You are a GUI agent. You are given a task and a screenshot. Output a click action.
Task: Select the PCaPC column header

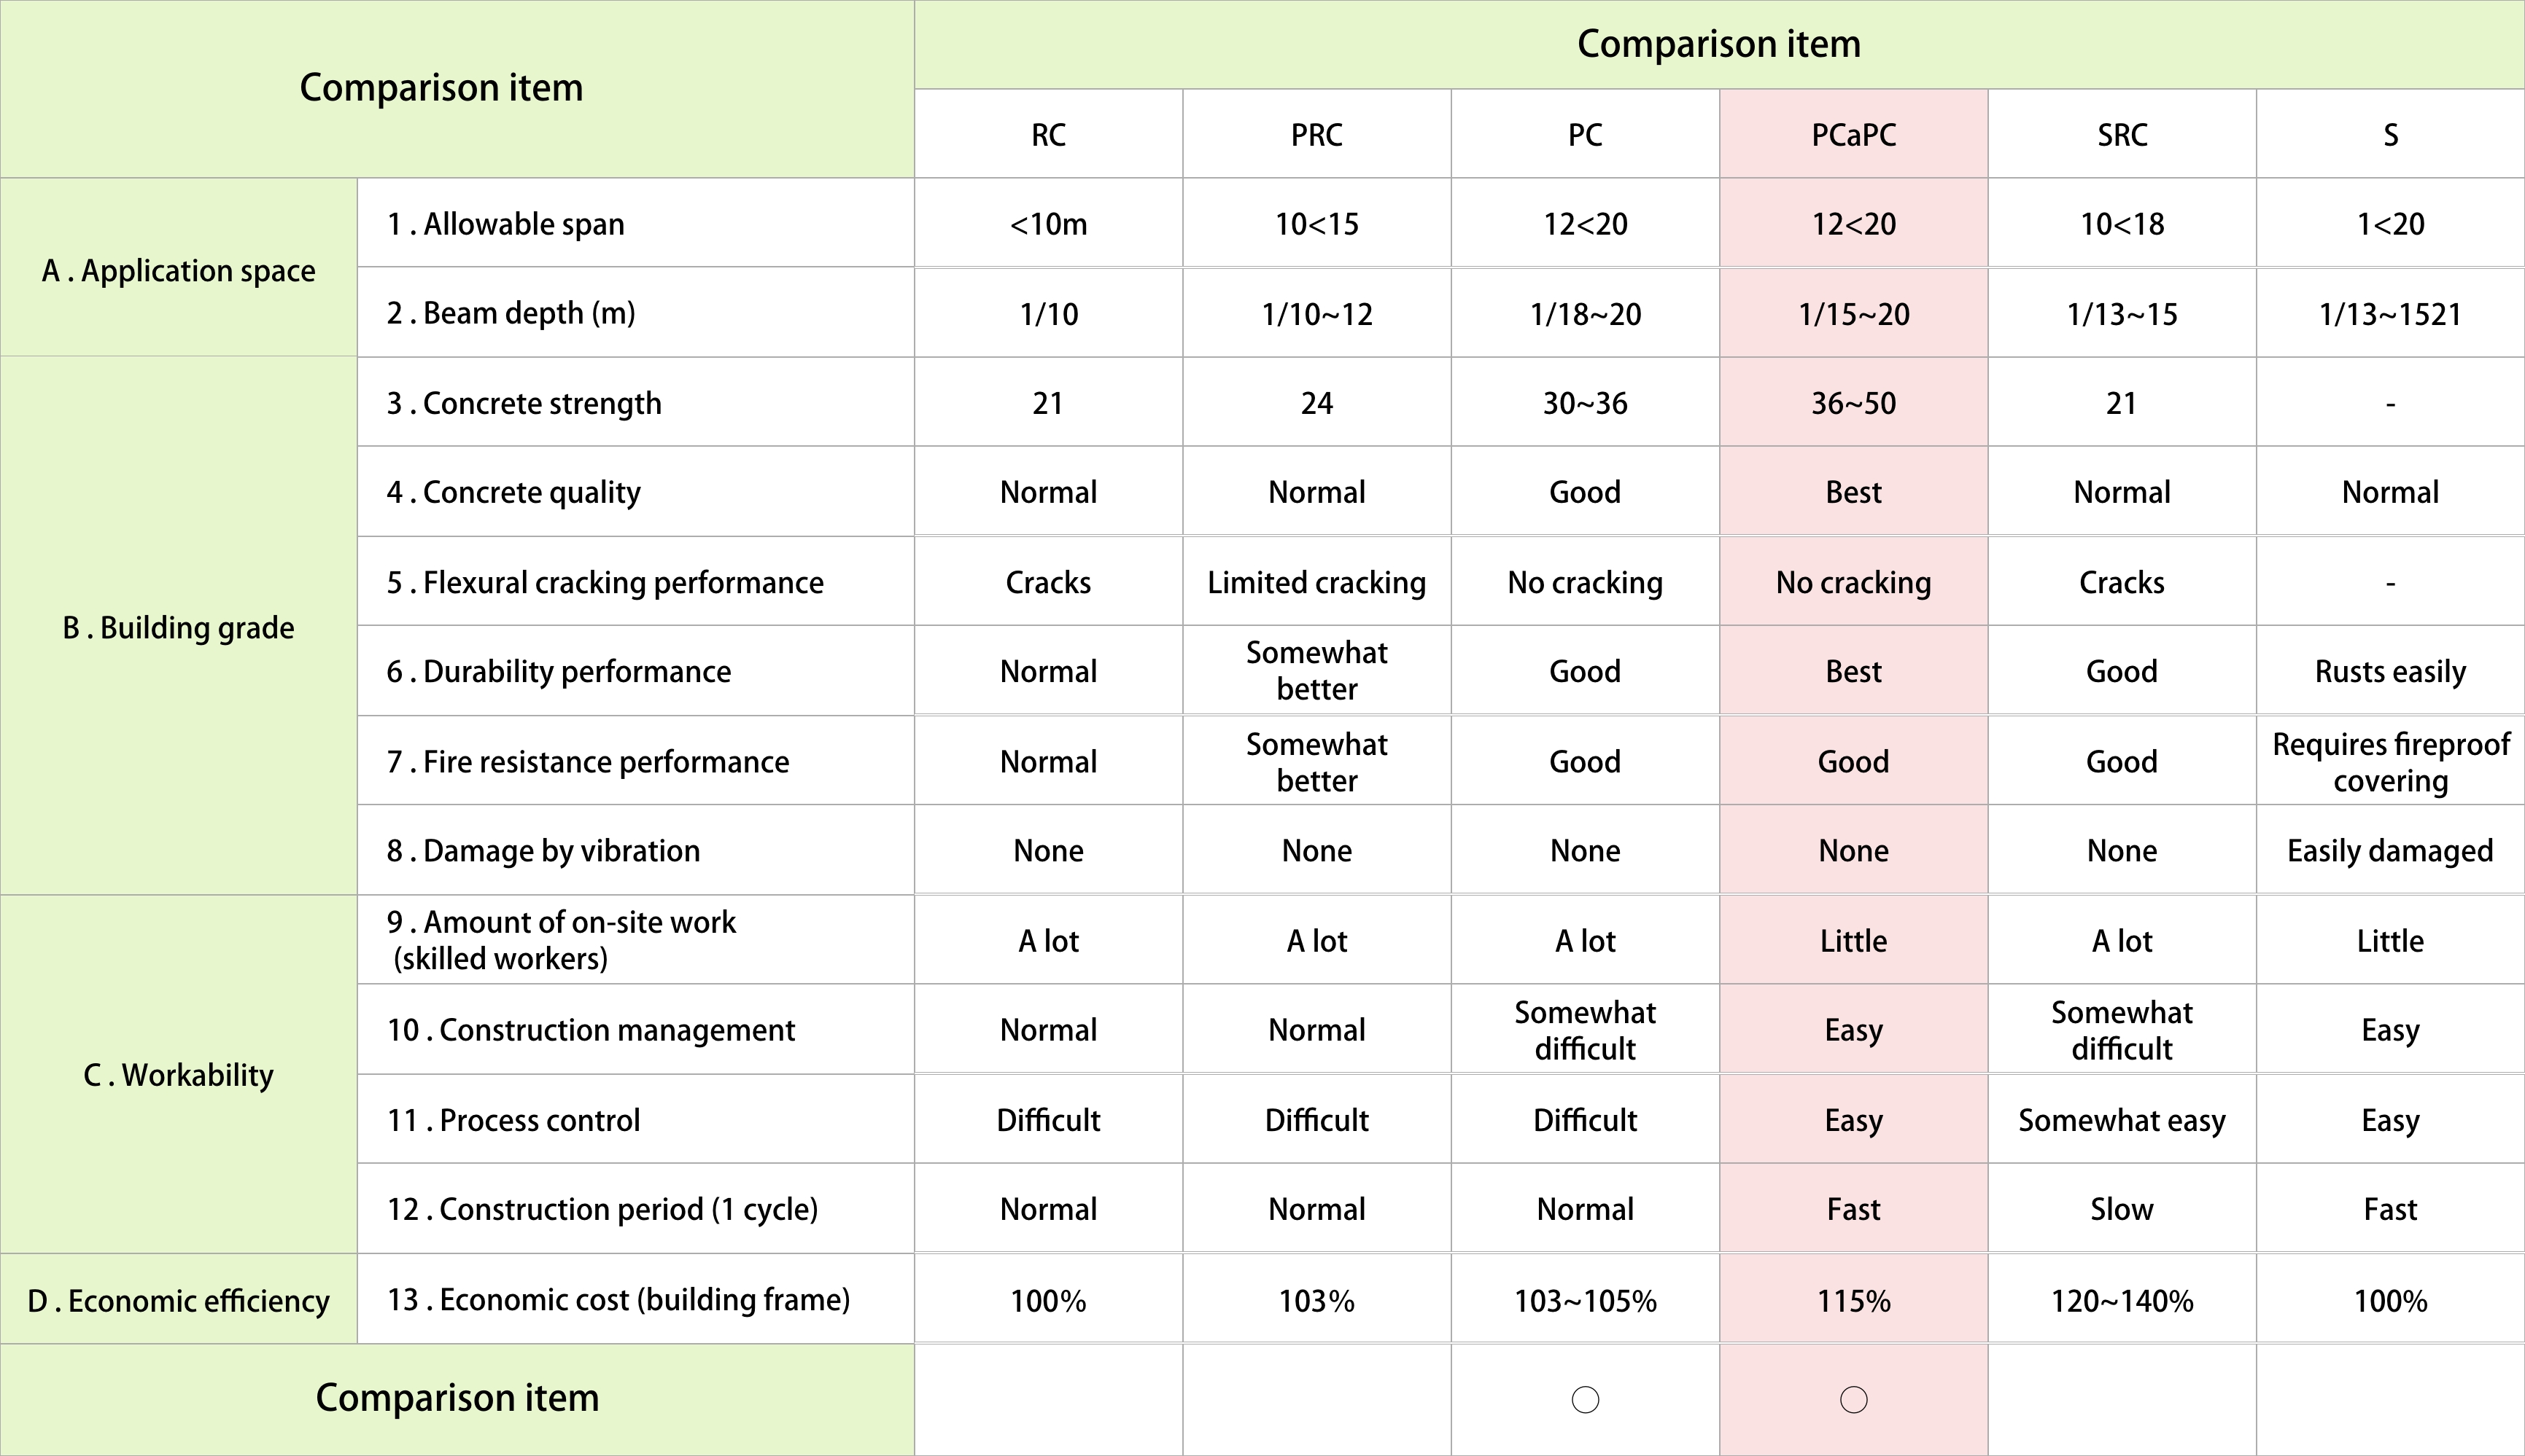[1853, 135]
